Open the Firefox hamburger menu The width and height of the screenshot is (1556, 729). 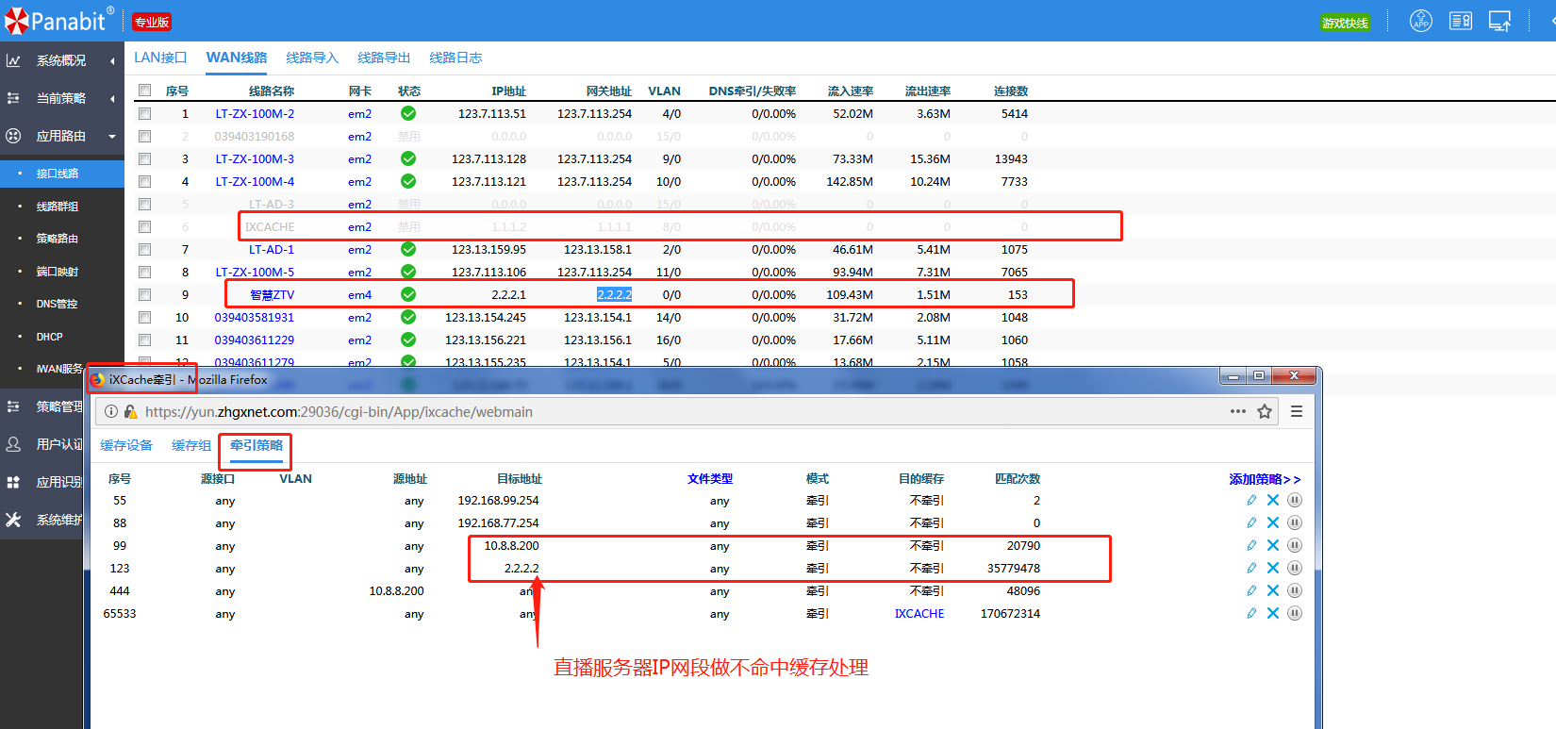1297,411
